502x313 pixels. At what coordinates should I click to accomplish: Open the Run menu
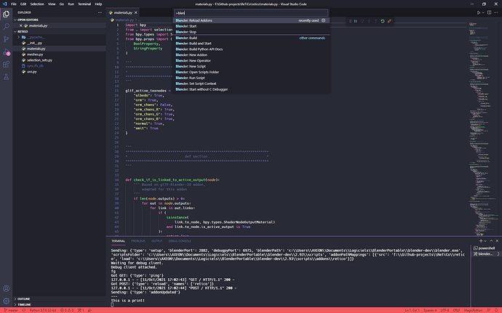point(71,4)
